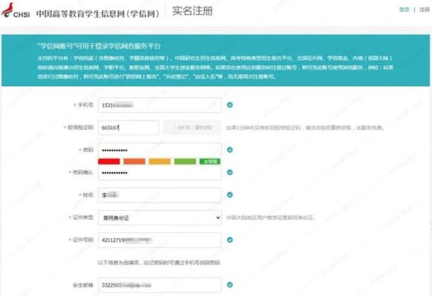This screenshot has height=297, width=432.
Task: Click the SMS hint text beside resend button
Action: pyautogui.click(x=305, y=128)
